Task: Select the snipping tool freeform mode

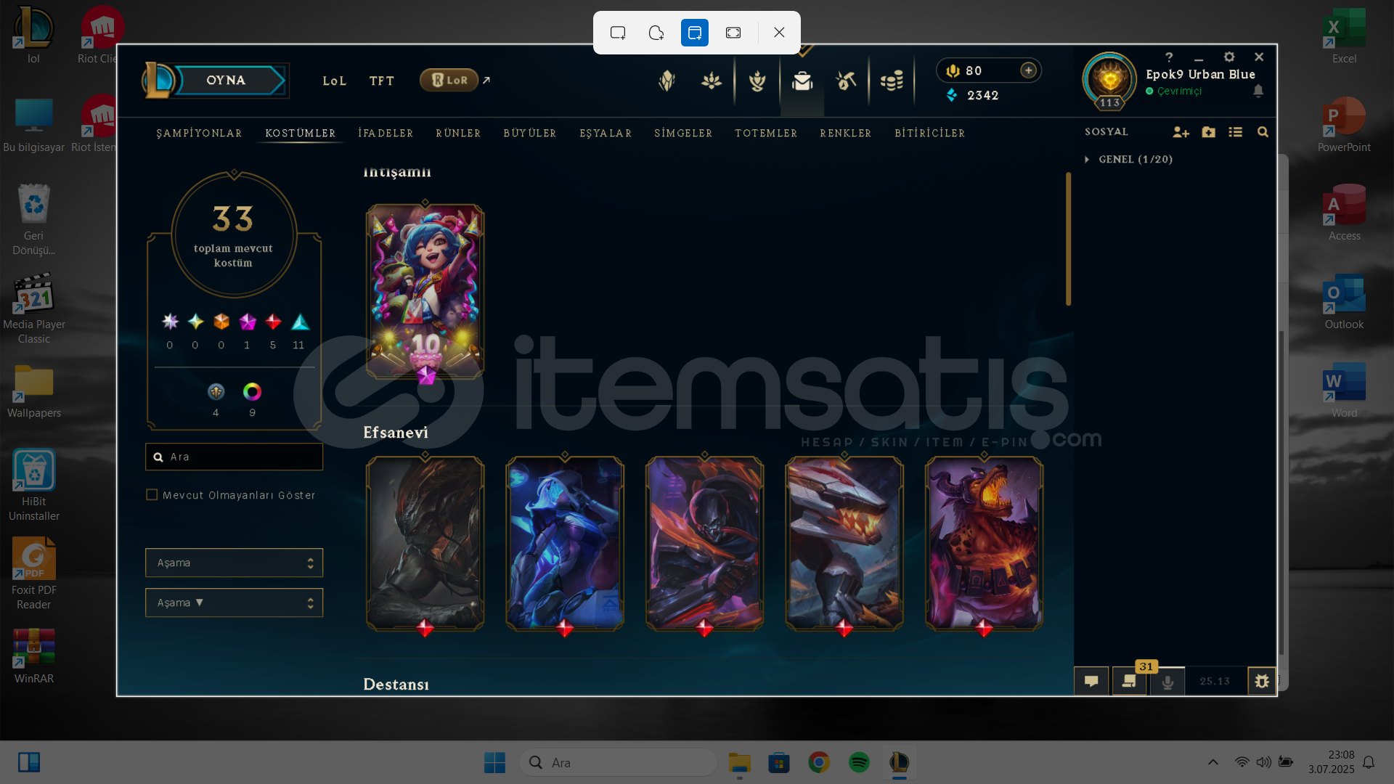Action: 656,33
